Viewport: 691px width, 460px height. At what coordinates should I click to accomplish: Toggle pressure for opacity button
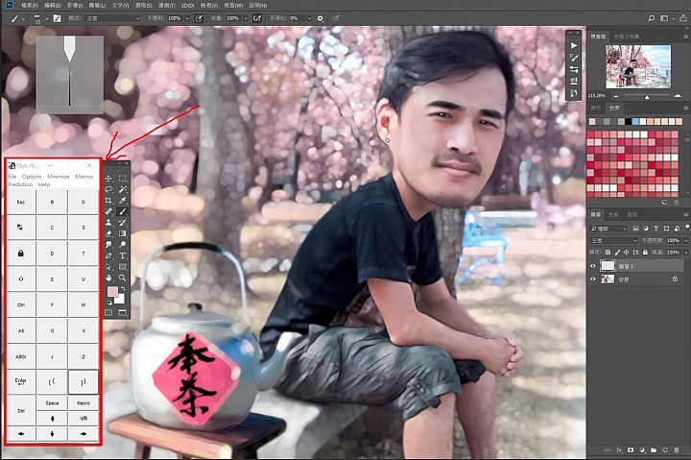[199, 18]
